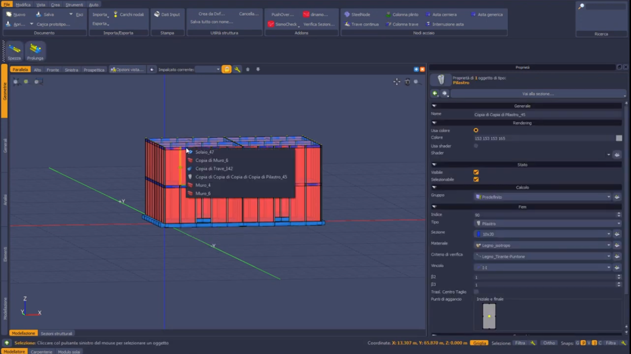Screen dimensions: 631x354
Task: Collapse the Rendering section
Action: [x=434, y=123]
